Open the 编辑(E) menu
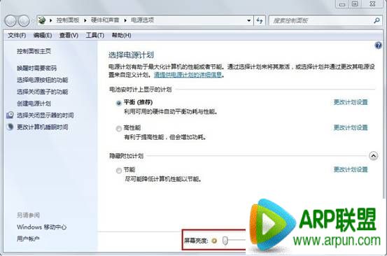 [x=43, y=36]
